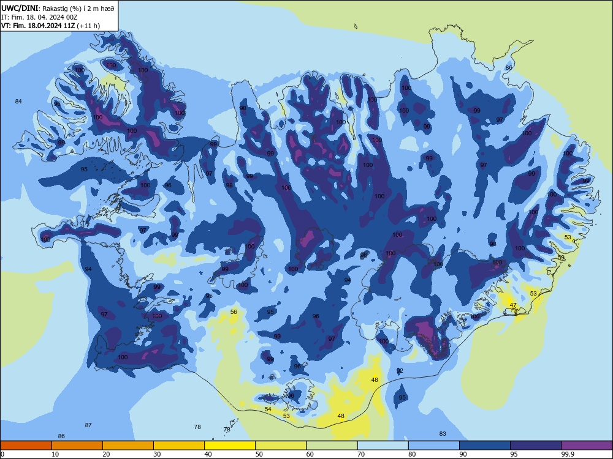Viewport: 613px width, 459px height.
Task: Click the indigo 95–99.9 legend swatch
Action: (536, 446)
